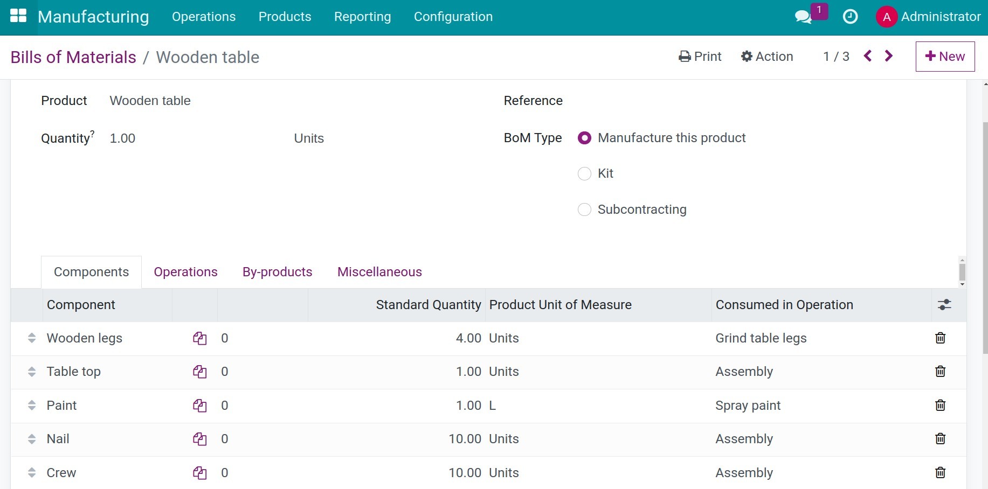988x489 pixels.
Task: Open optional columns settings icon
Action: pyautogui.click(x=944, y=305)
